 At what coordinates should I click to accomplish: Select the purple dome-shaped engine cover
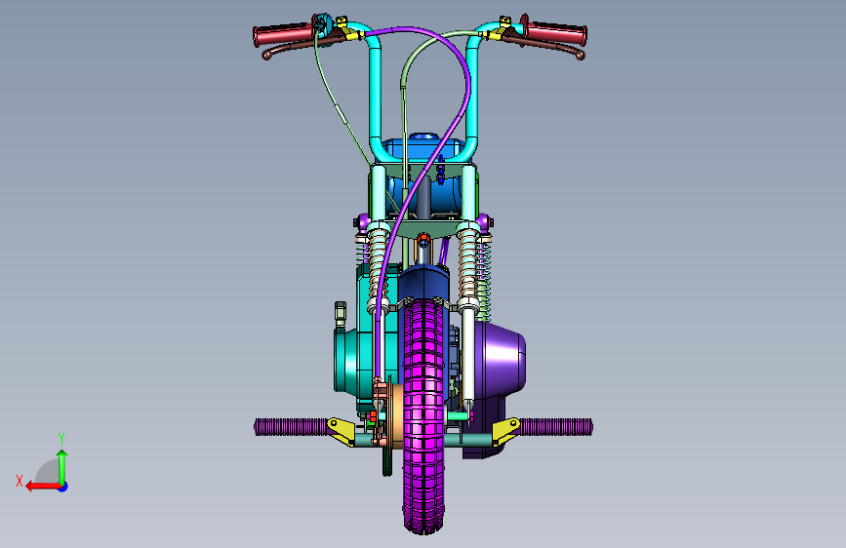pos(499,359)
